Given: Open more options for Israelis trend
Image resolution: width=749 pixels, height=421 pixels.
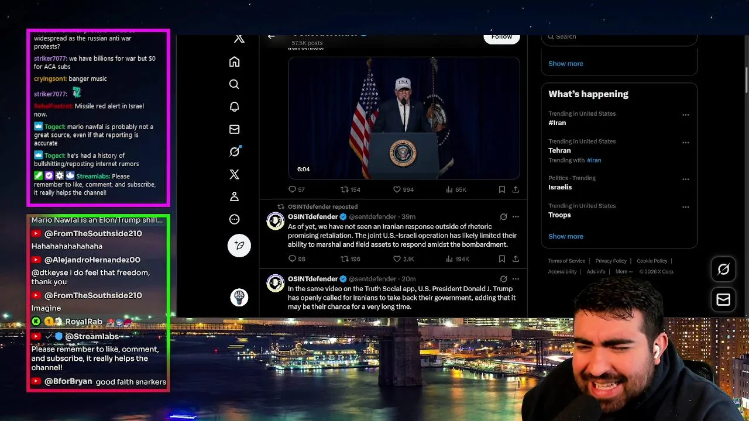Looking at the screenshot, I should 686,179.
